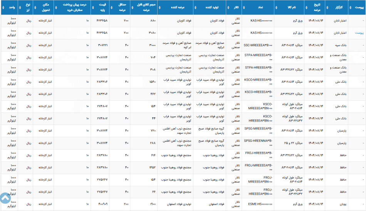Viewport: 366px width, 211px height.
Task: Select symbol SSC-MREEEEA۳B-۰۰
Action: [x=258, y=45]
